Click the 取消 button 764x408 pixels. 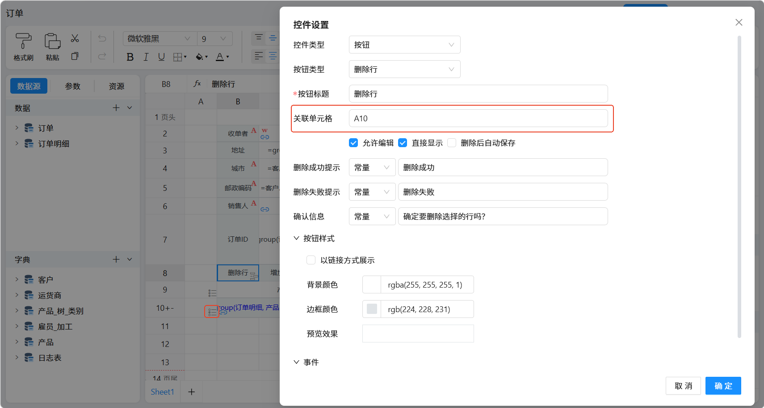[683, 386]
